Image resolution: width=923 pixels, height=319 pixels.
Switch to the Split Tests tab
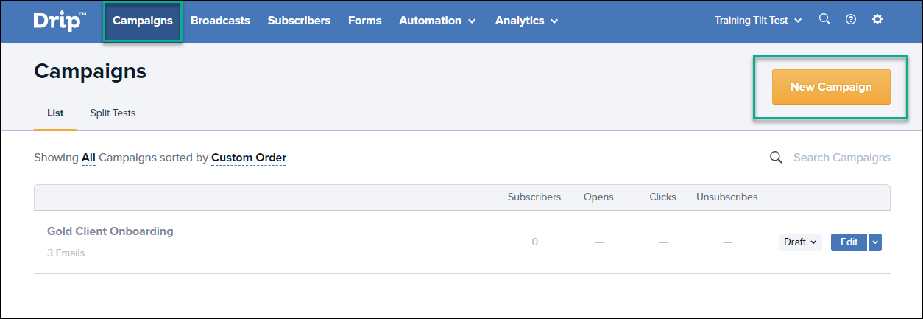click(113, 113)
